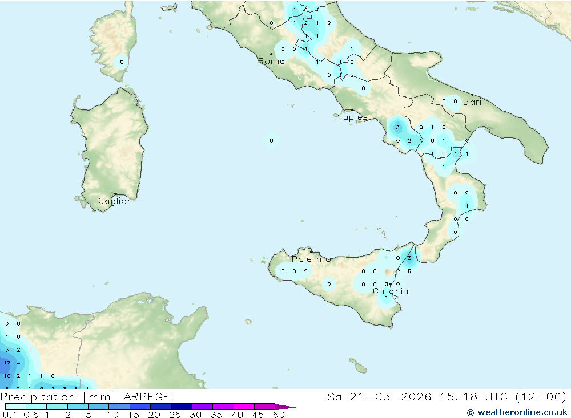
Task: Click the Precipitation [mm] ARPEGE title
Action: tap(86, 397)
